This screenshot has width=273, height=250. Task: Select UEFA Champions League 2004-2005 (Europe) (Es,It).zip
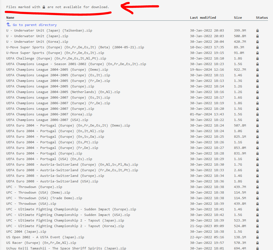click(x=58, y=75)
